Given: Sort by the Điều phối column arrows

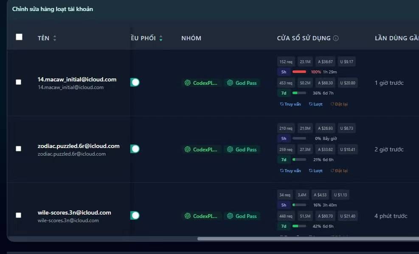Looking at the screenshot, I should coord(161,38).
